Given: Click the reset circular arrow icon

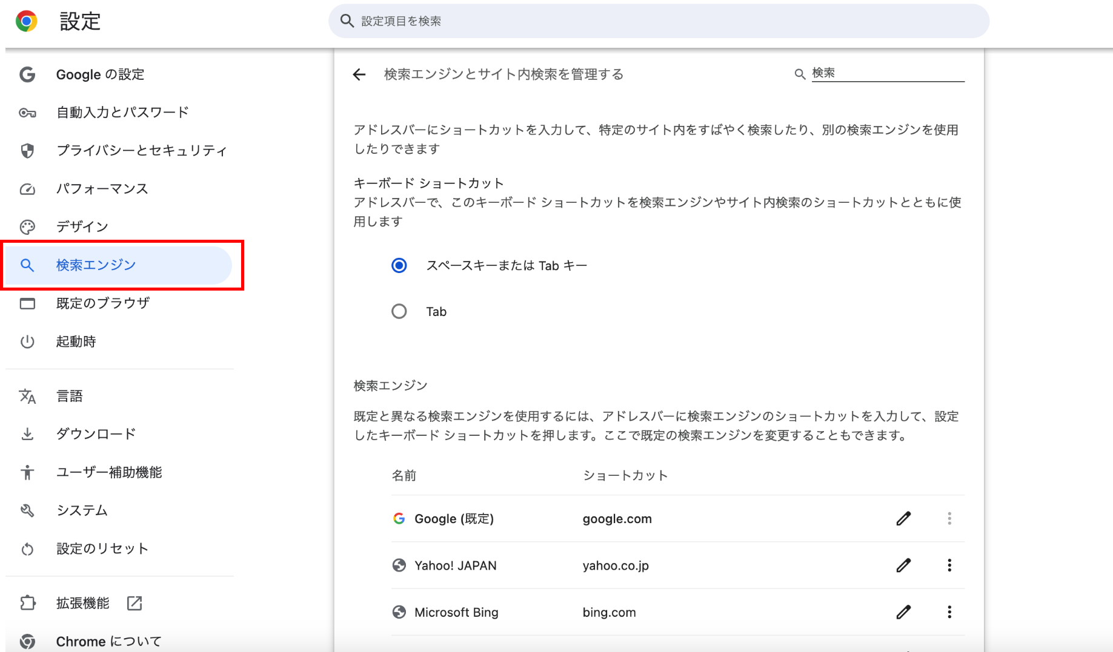Looking at the screenshot, I should (27, 549).
